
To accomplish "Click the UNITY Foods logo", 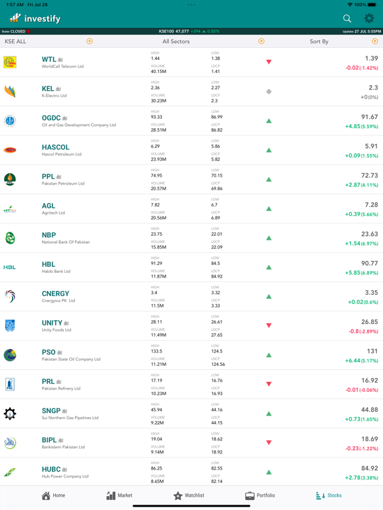I will click(x=10, y=325).
